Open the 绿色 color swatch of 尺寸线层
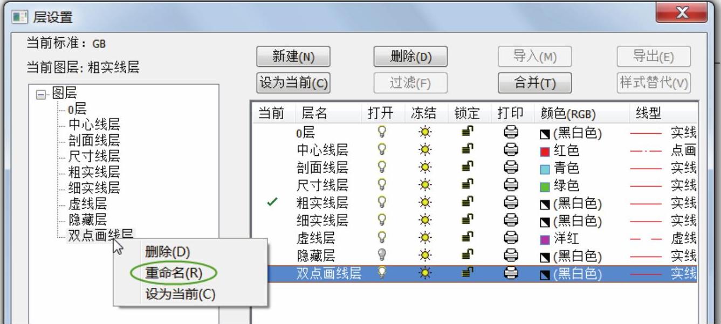This screenshot has height=324, width=721. [545, 187]
